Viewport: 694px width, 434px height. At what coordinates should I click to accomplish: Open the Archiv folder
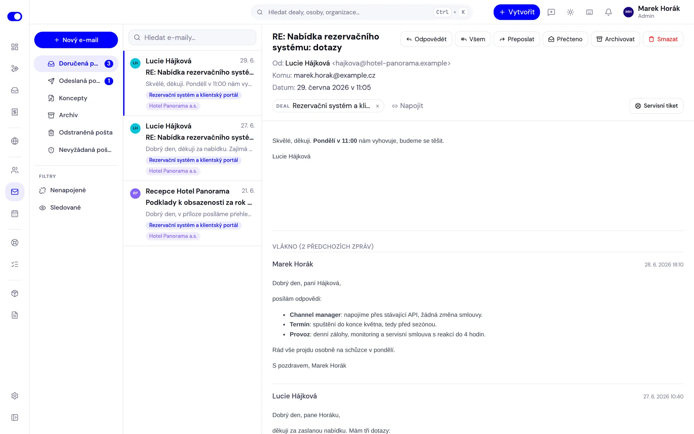(x=76, y=115)
